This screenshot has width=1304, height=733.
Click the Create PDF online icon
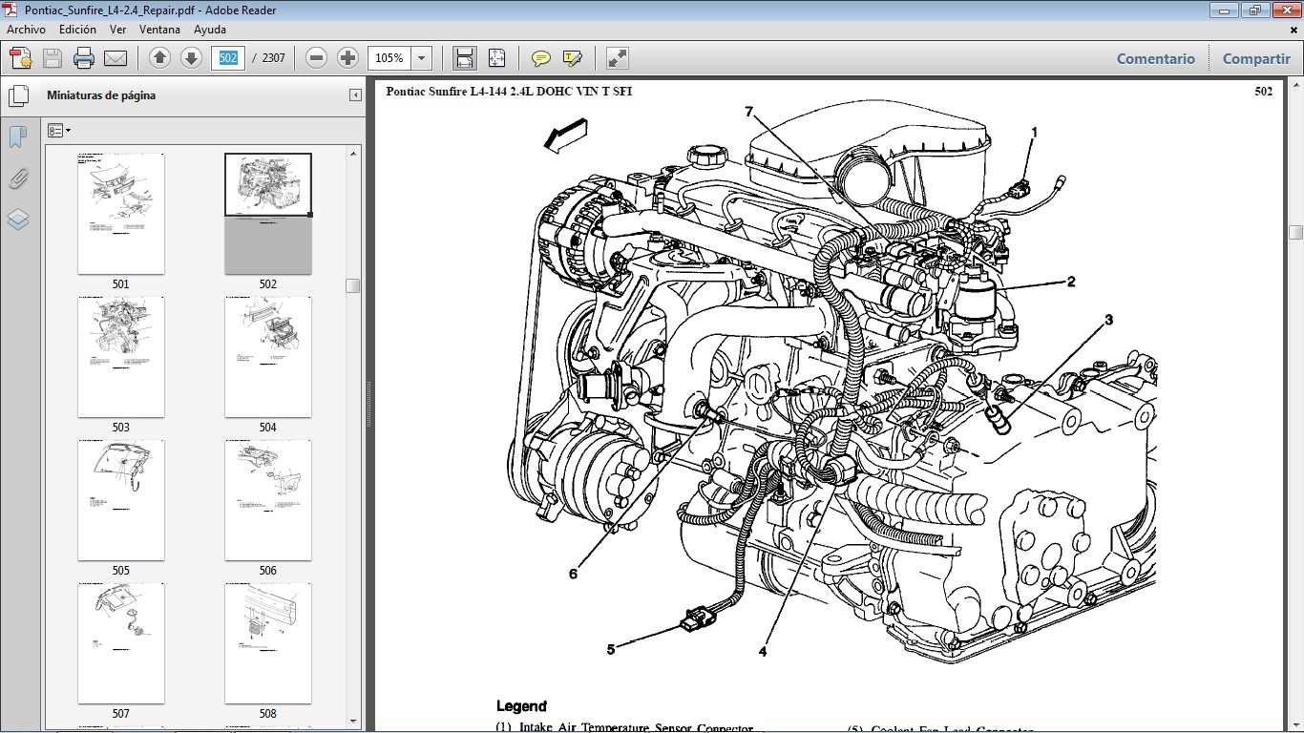[21, 58]
